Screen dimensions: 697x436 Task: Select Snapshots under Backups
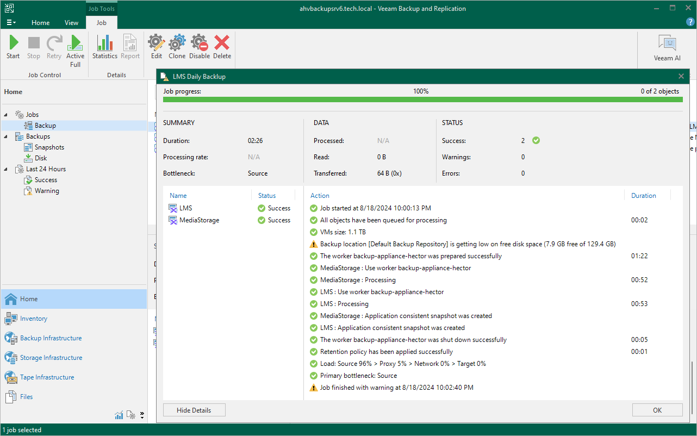[49, 147]
